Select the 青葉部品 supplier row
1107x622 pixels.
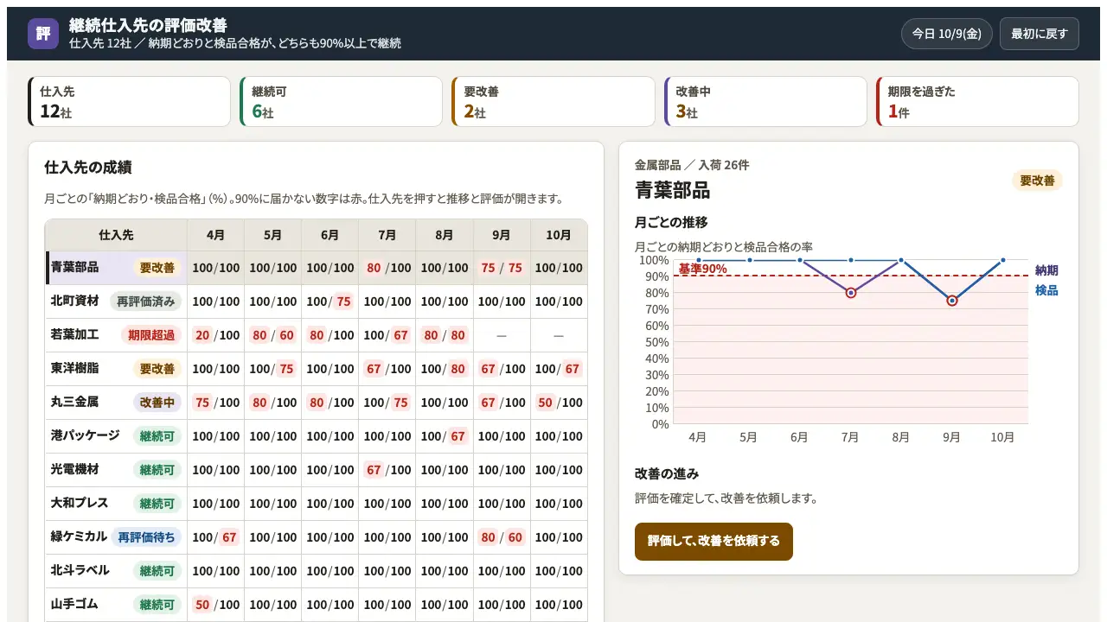click(x=317, y=268)
